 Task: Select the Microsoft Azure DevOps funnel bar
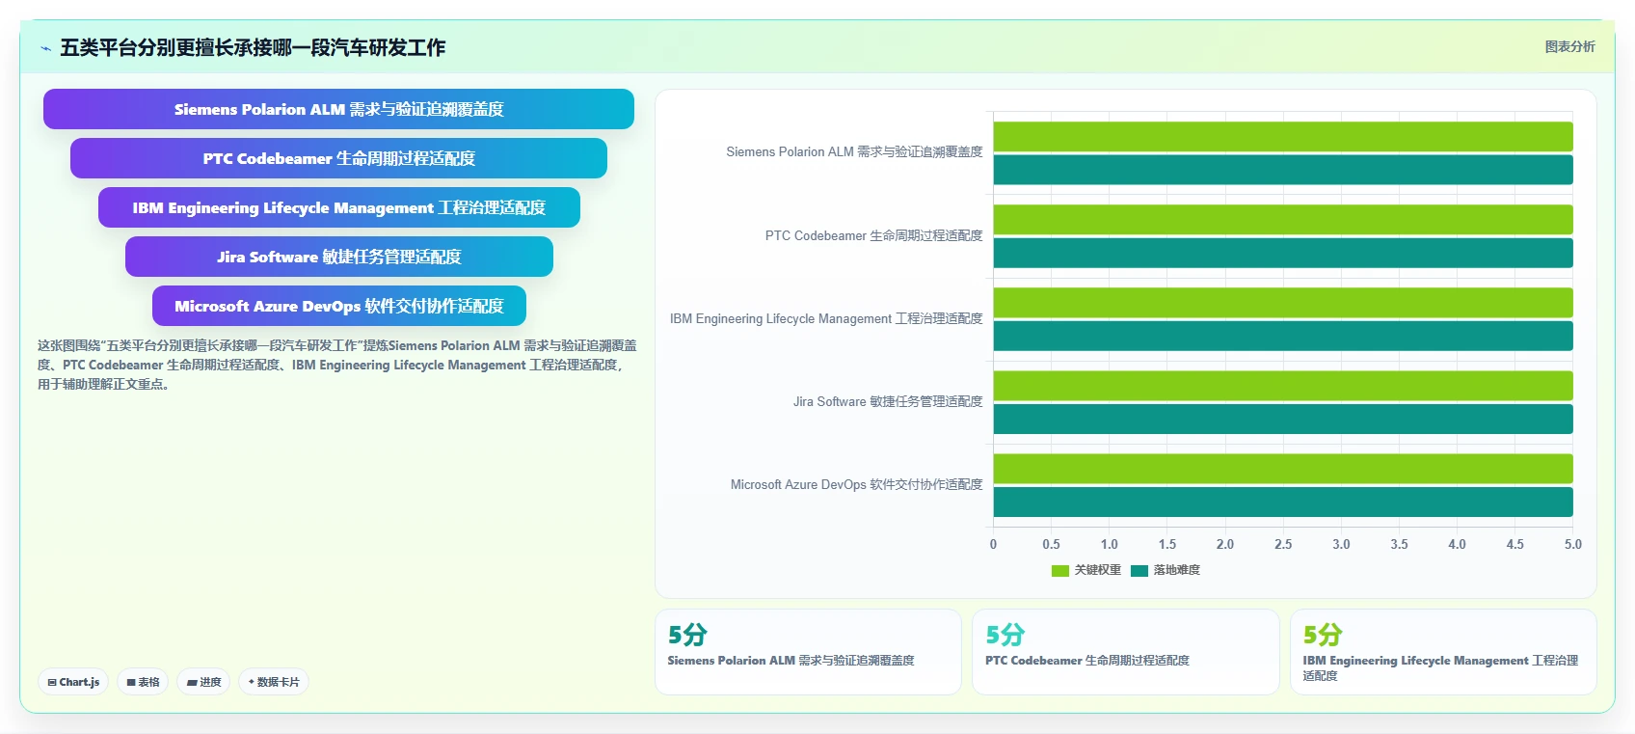pos(338,306)
